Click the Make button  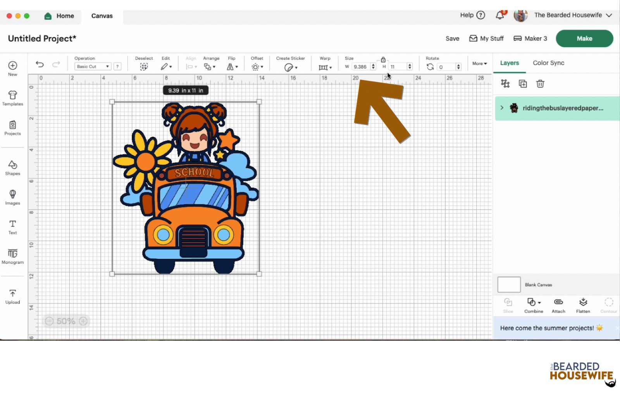pos(584,38)
